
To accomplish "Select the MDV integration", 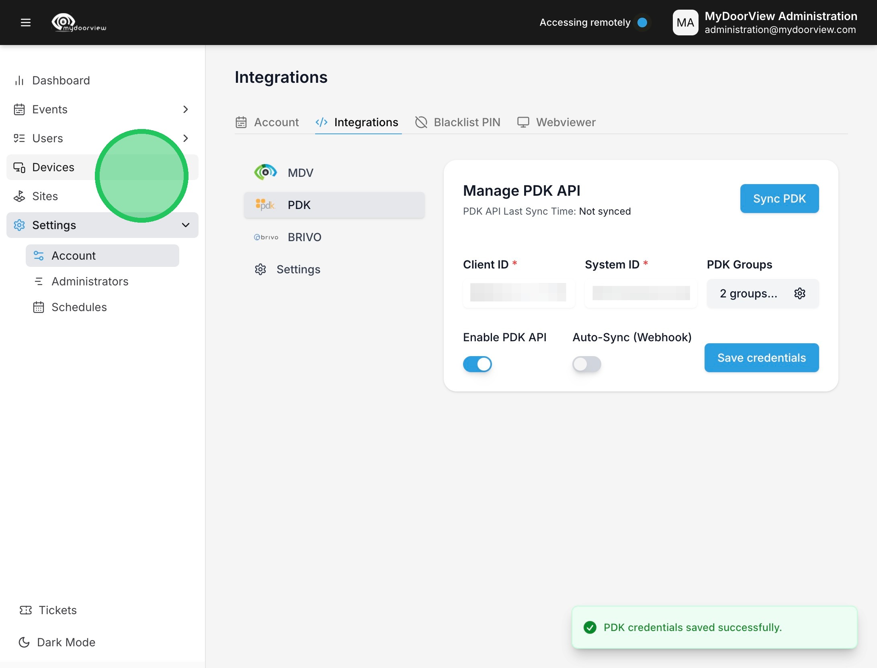I will pyautogui.click(x=300, y=173).
